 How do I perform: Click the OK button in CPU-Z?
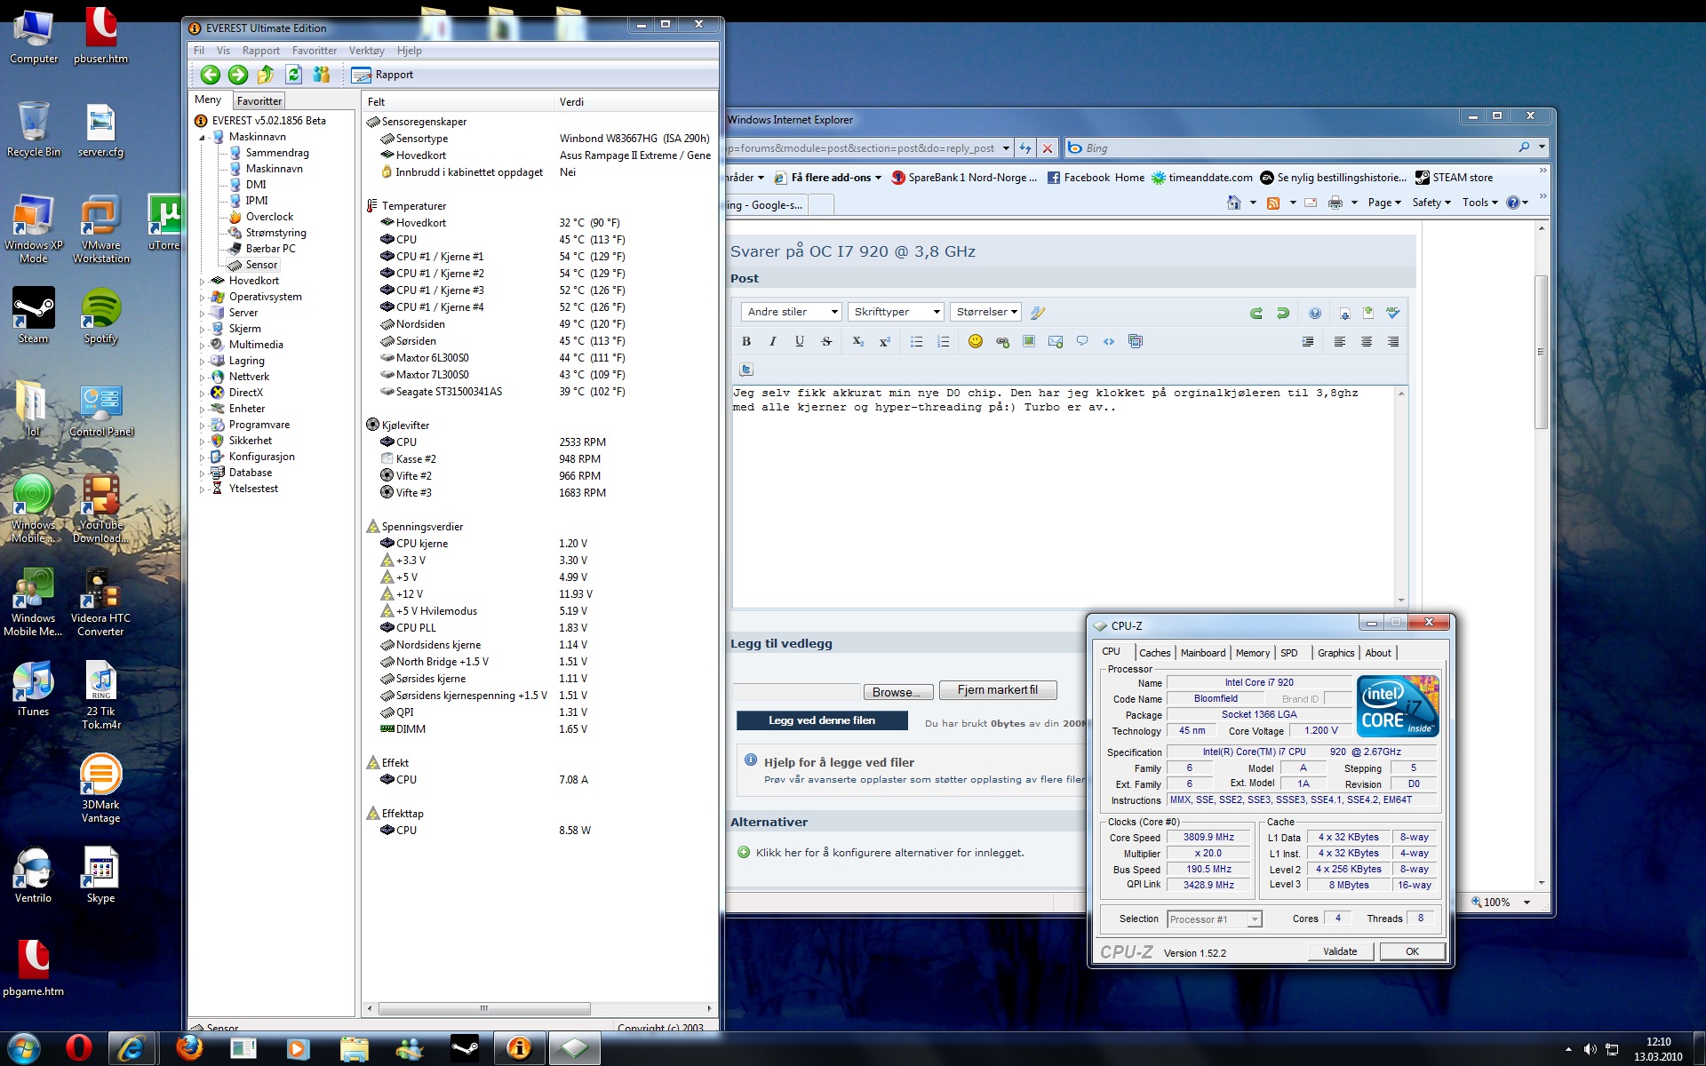1412,951
